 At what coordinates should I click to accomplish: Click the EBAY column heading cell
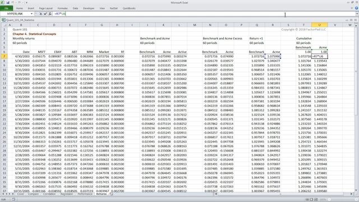[54, 52]
